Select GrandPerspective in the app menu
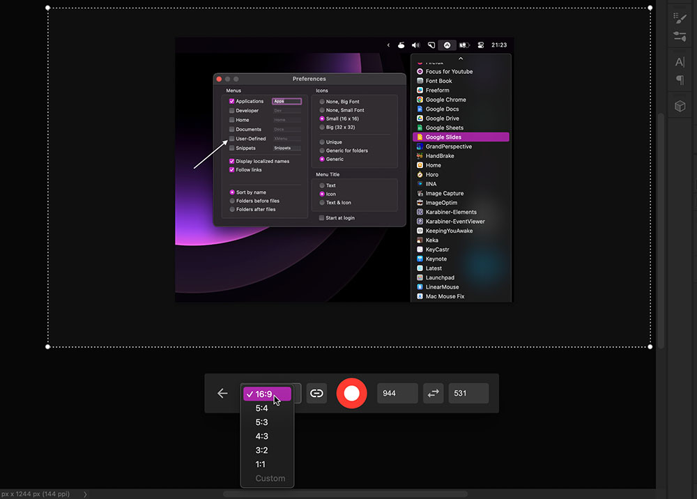The width and height of the screenshot is (697, 499). tap(461, 146)
